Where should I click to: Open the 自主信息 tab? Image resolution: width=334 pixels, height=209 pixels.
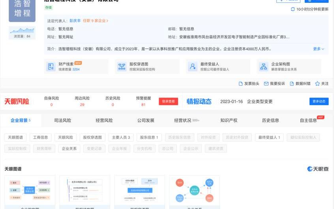pyautogui.click(x=308, y=120)
